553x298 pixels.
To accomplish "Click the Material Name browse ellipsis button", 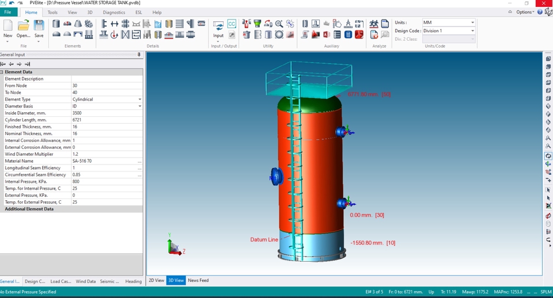I will tap(139, 161).
